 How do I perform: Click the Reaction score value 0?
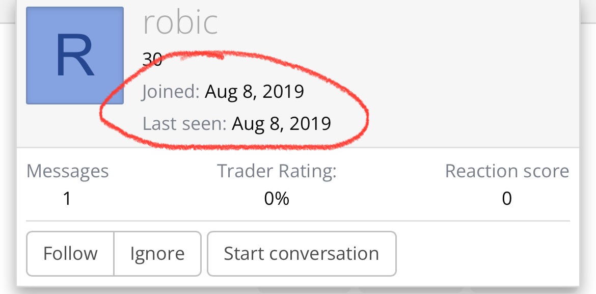(507, 198)
